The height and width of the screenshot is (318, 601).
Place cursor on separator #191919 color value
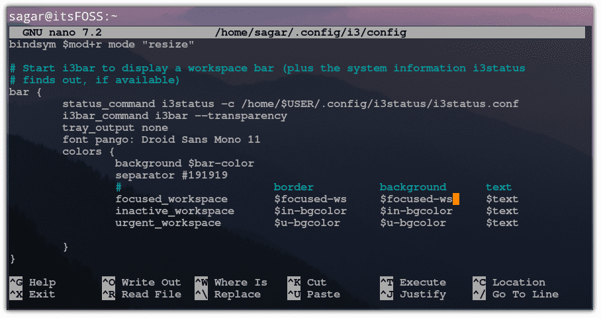[205, 175]
